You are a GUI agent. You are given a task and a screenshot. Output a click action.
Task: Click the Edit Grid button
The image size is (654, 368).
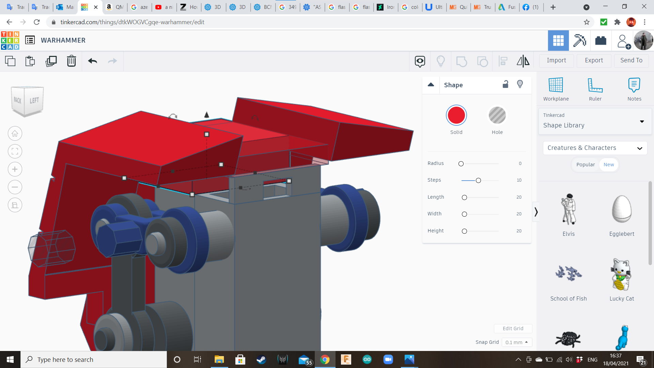[513, 328]
